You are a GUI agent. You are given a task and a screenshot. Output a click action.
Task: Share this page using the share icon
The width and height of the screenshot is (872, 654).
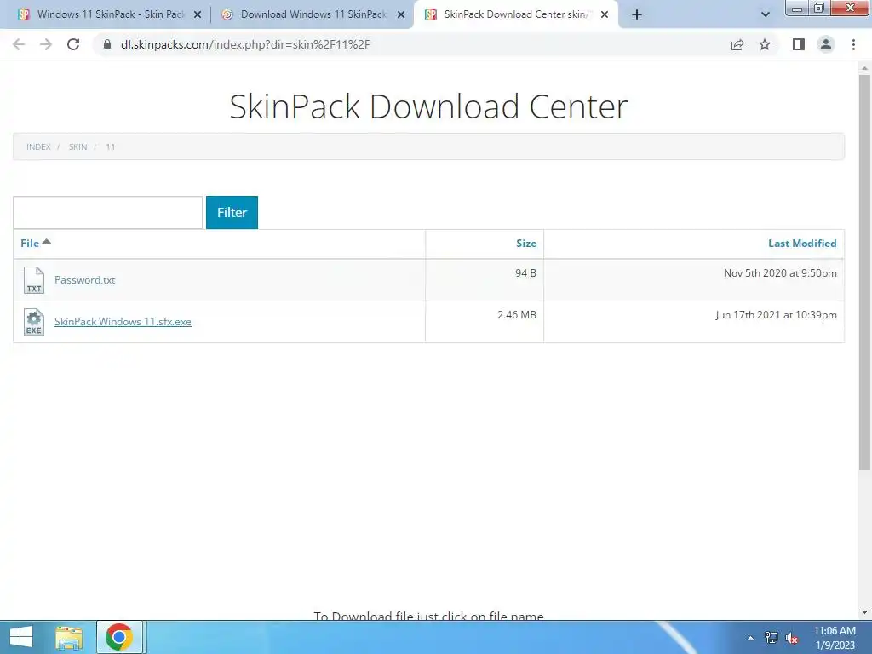click(x=737, y=44)
